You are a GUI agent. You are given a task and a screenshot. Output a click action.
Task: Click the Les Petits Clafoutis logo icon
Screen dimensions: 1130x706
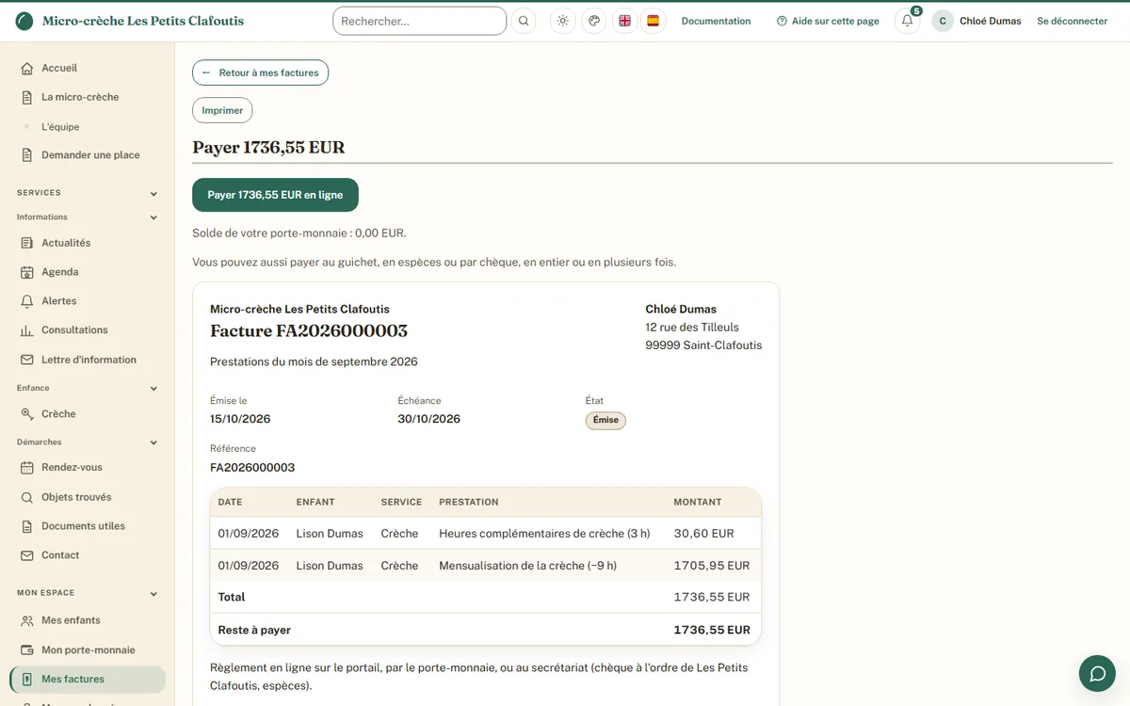coord(24,21)
